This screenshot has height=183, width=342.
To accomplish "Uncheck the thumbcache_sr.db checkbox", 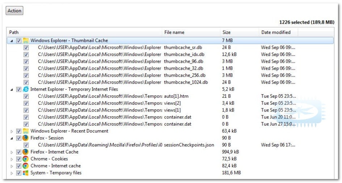I will point(26,47).
